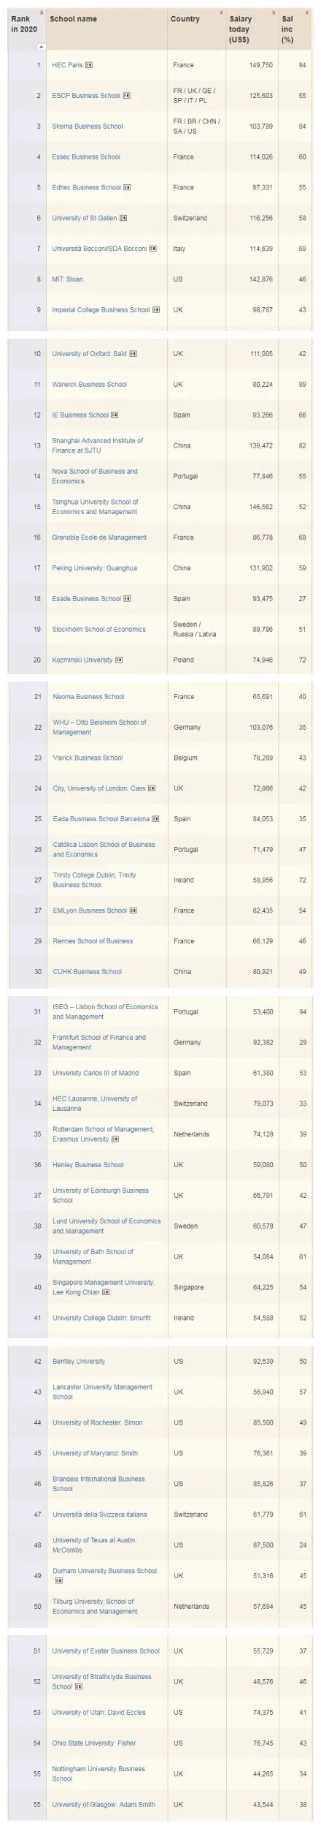
Task: Click the icon beside Edhec Business School
Action: (128, 188)
